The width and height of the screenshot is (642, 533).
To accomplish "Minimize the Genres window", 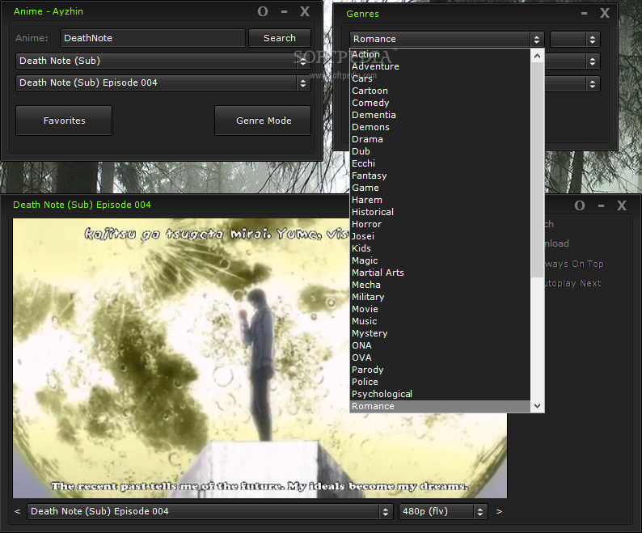I will (585, 14).
